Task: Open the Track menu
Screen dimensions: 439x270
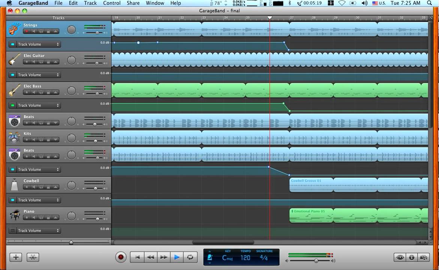Action: [90, 3]
